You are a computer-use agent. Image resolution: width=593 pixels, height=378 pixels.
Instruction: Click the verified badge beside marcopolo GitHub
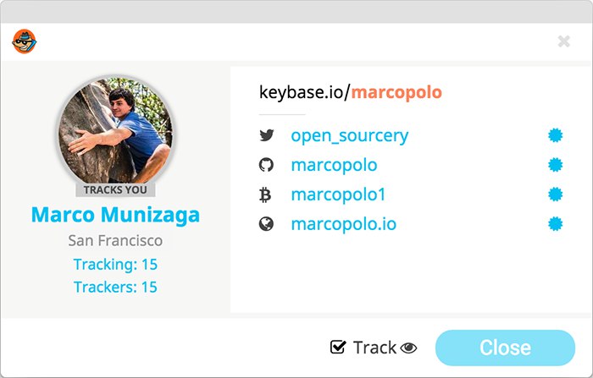point(556,165)
